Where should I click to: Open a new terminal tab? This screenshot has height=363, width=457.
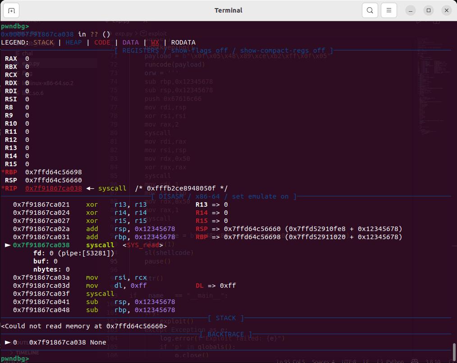click(x=11, y=10)
